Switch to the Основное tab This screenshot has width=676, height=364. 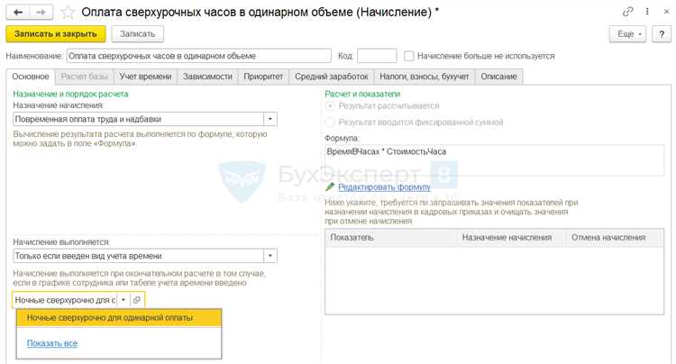coord(30,77)
